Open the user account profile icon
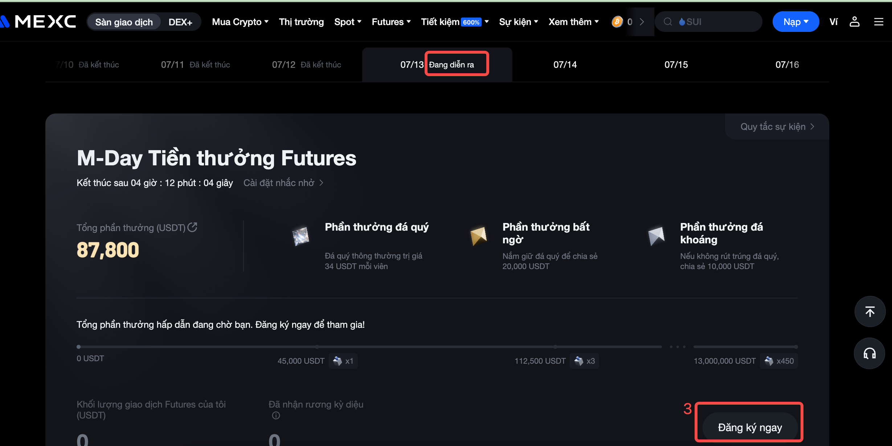 (854, 22)
